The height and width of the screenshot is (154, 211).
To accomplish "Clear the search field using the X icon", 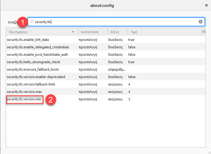I will (x=201, y=22).
